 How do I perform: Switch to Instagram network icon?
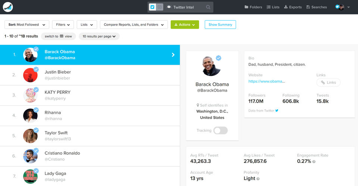click(160, 7)
